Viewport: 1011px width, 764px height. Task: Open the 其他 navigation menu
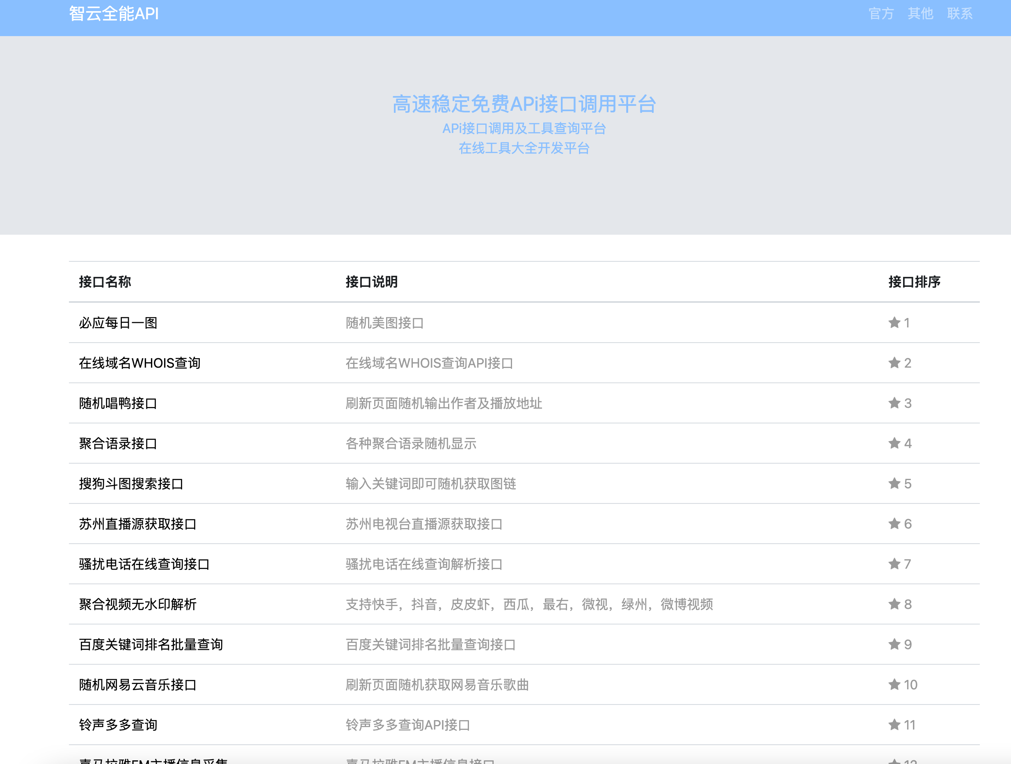tap(920, 14)
